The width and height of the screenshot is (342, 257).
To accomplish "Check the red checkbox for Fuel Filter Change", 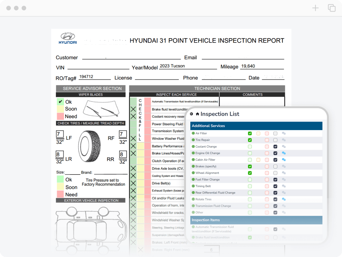I will (267, 180).
